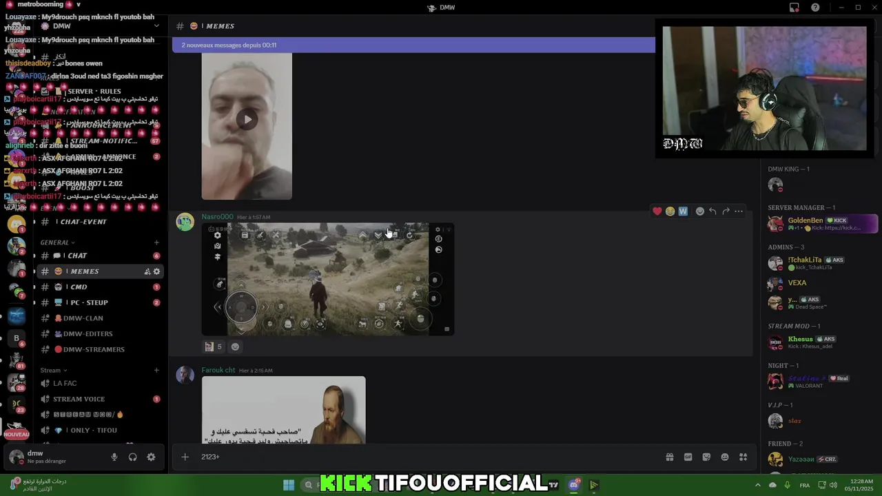882x496 pixels.
Task: Open the help icon in title bar
Action: [815, 8]
